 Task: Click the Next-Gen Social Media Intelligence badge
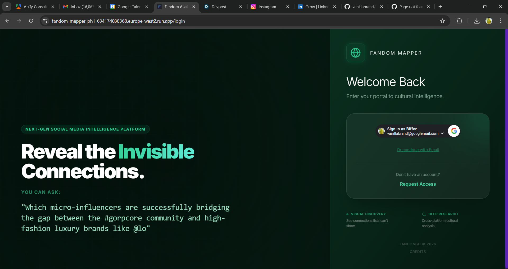click(85, 129)
